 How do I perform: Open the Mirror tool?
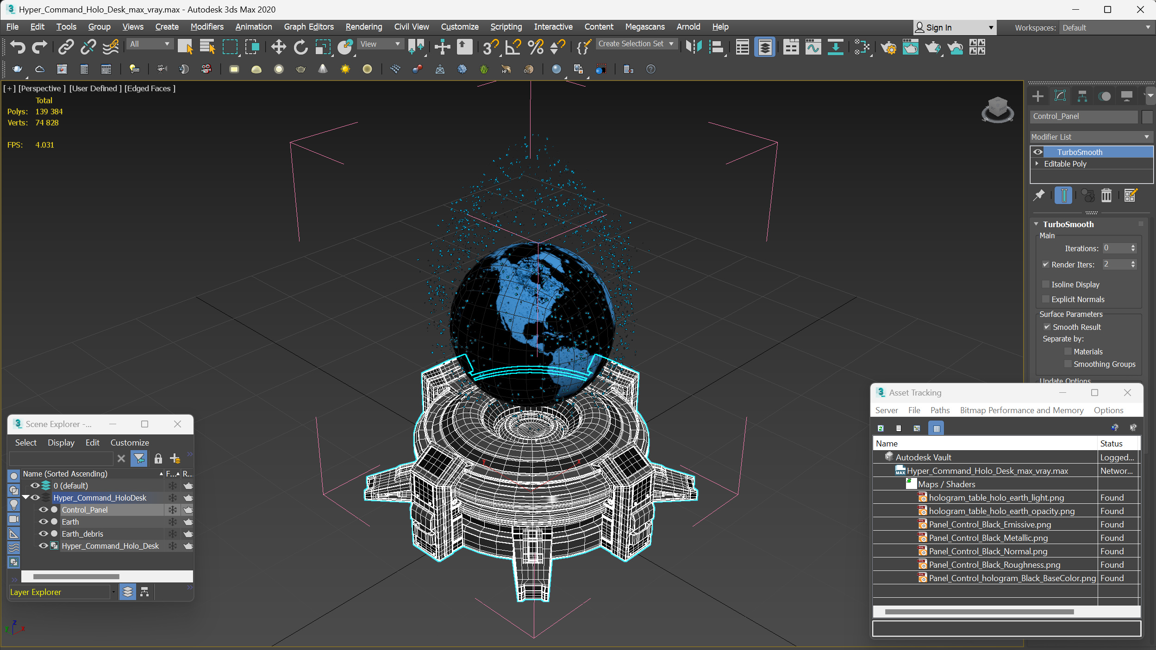[694, 47]
